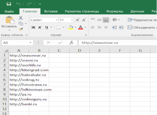Align text right icon

tap(106, 27)
